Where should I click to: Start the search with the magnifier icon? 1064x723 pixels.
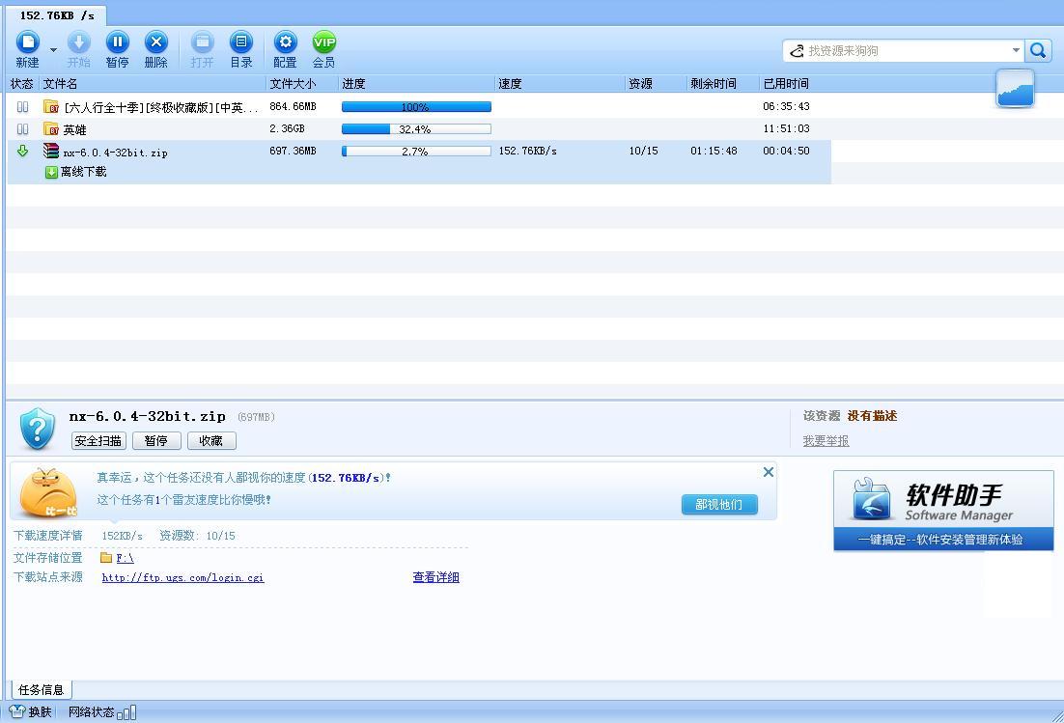1037,49
